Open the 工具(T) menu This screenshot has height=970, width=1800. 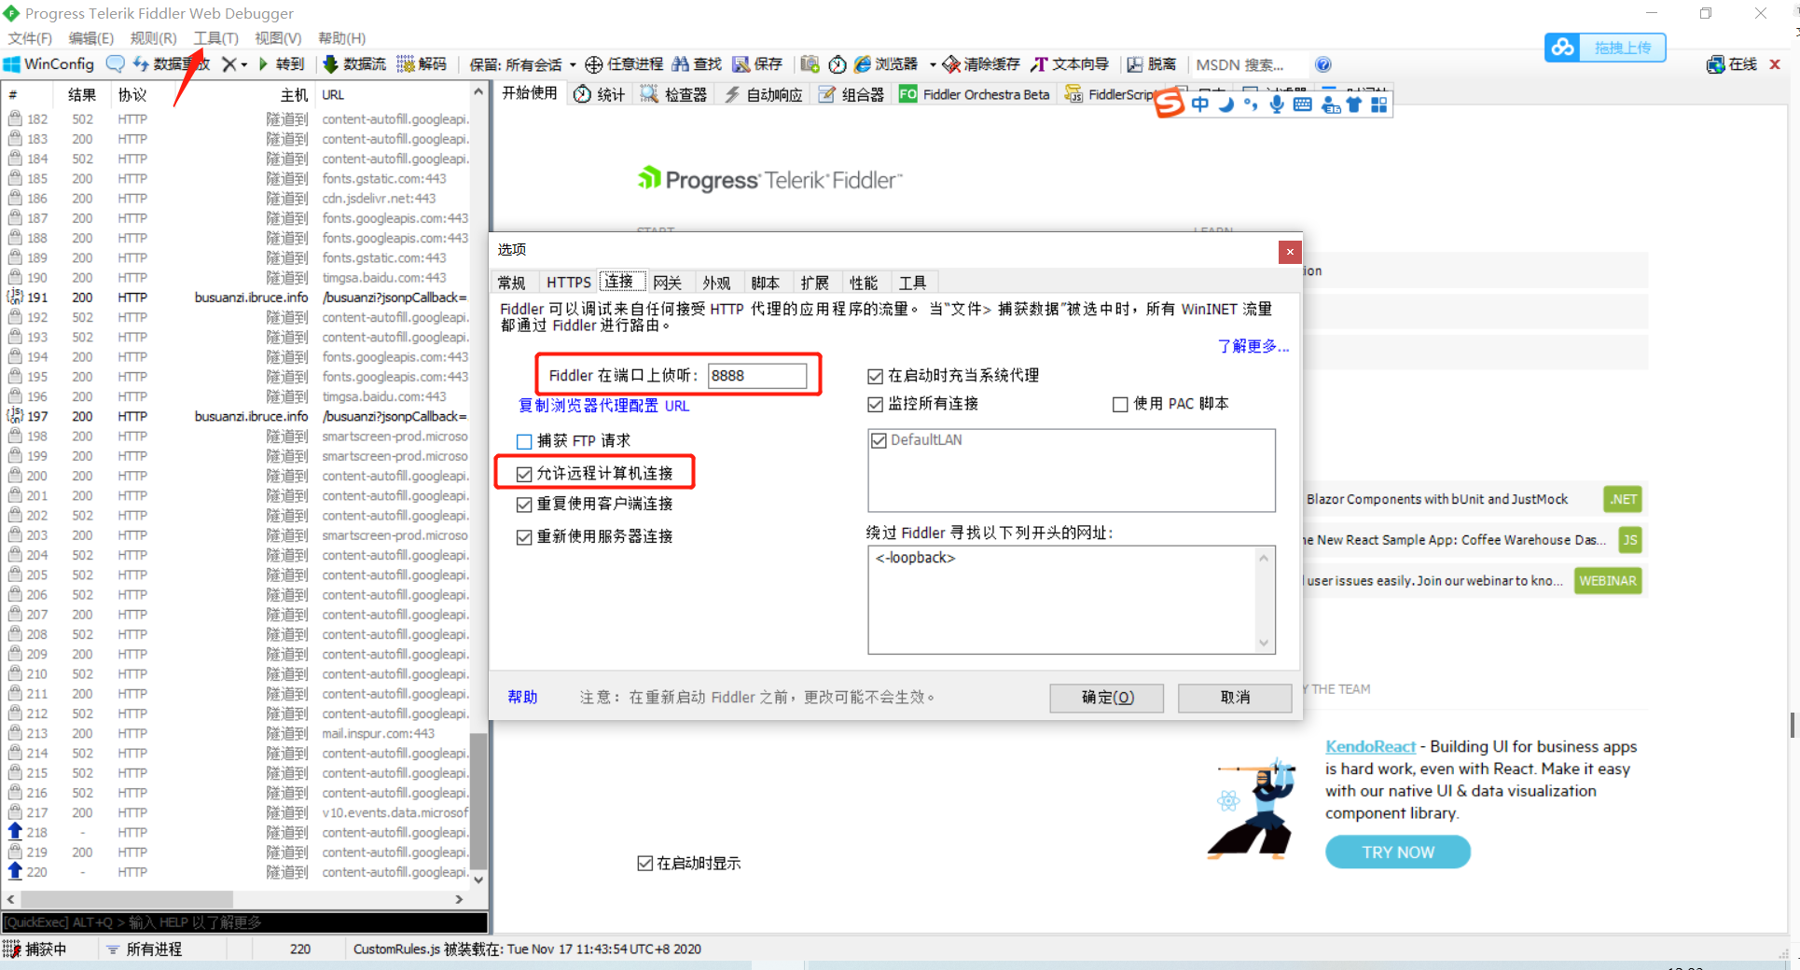215,38
